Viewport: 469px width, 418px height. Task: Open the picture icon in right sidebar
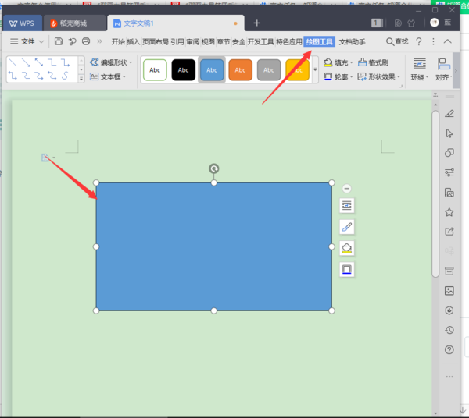449,291
